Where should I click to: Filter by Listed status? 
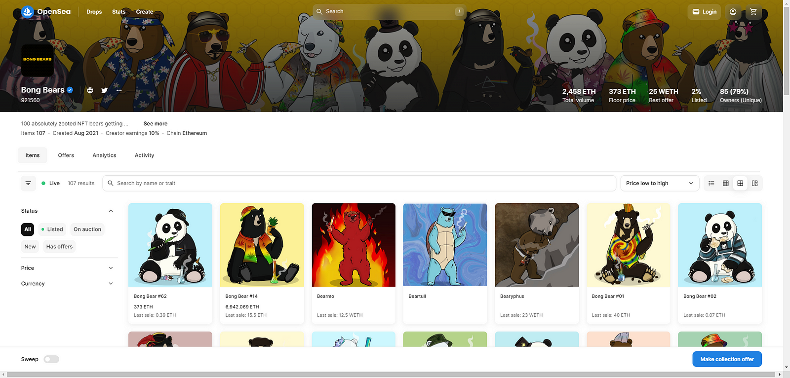point(52,229)
